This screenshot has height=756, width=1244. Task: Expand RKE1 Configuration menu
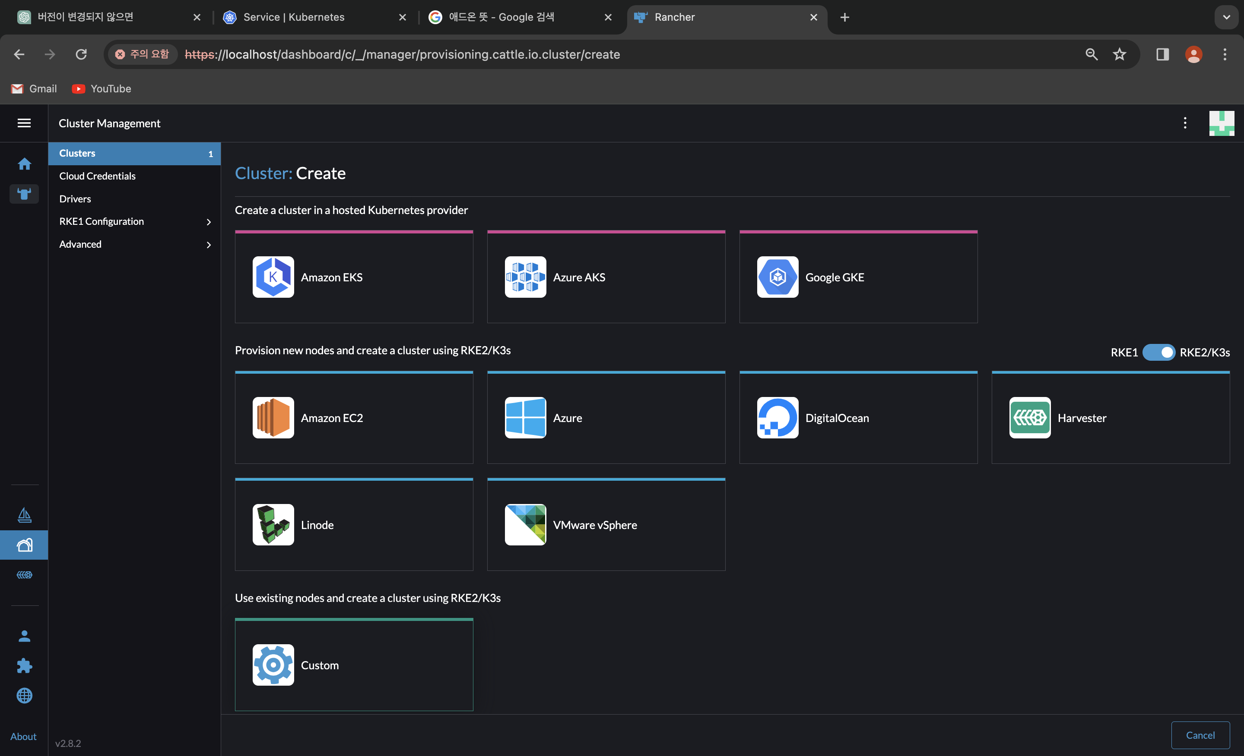(x=135, y=221)
